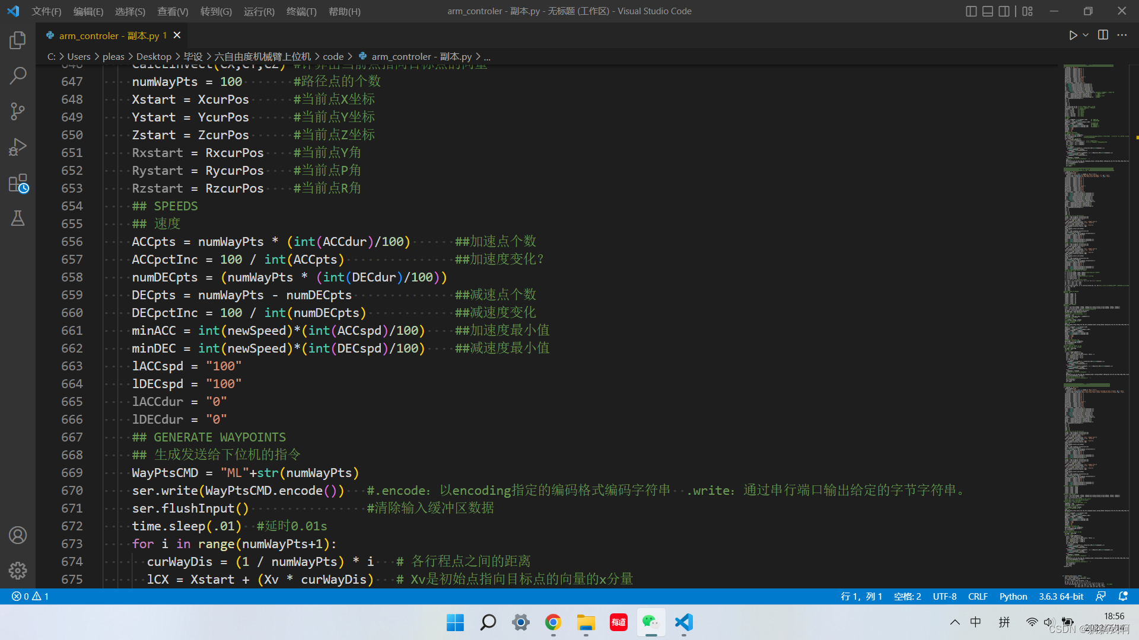Switch to VS Code taskbar icon

pos(683,622)
